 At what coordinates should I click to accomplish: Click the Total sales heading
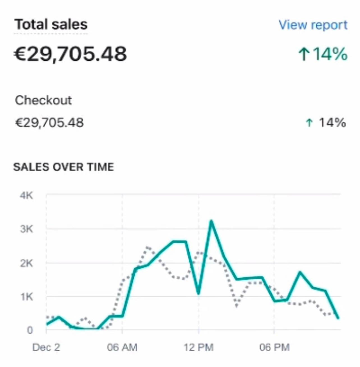51,24
